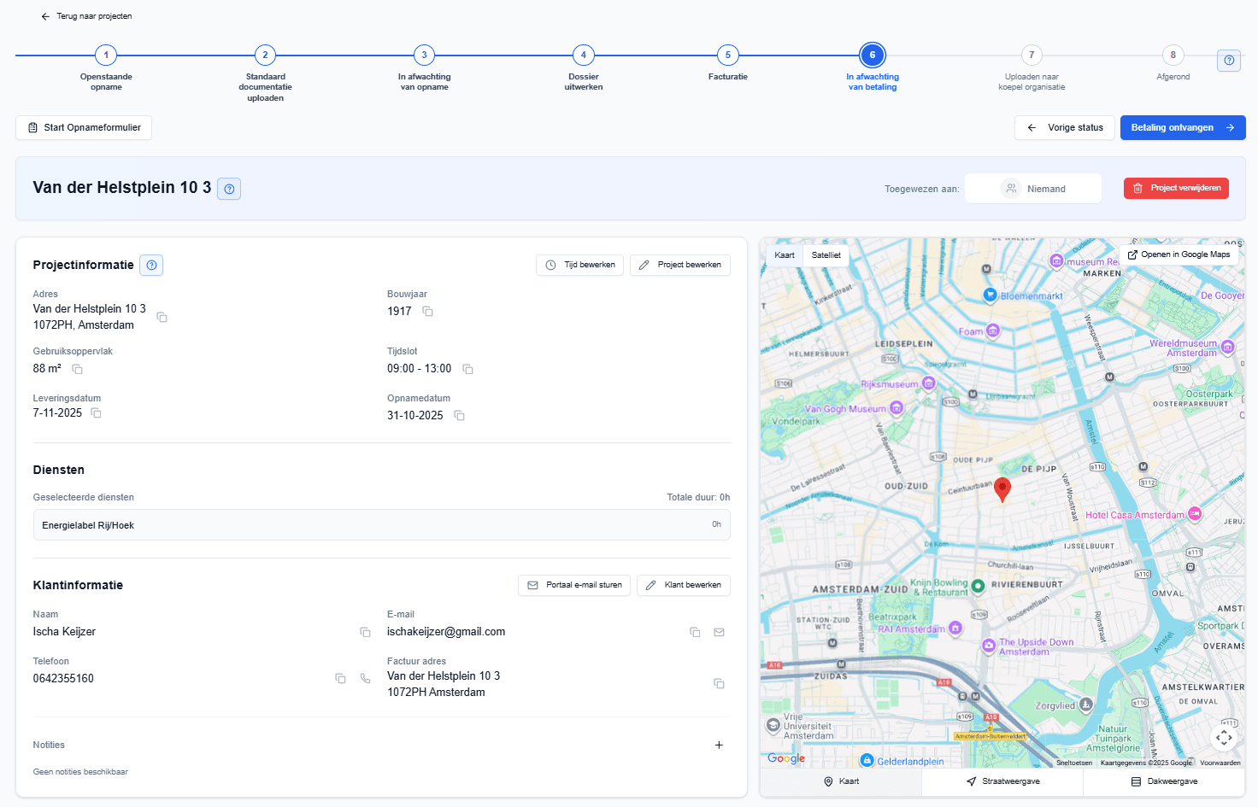Enable Dakweergave view below the map
Screen dimensions: 1258x807
pyautogui.click(x=1165, y=781)
